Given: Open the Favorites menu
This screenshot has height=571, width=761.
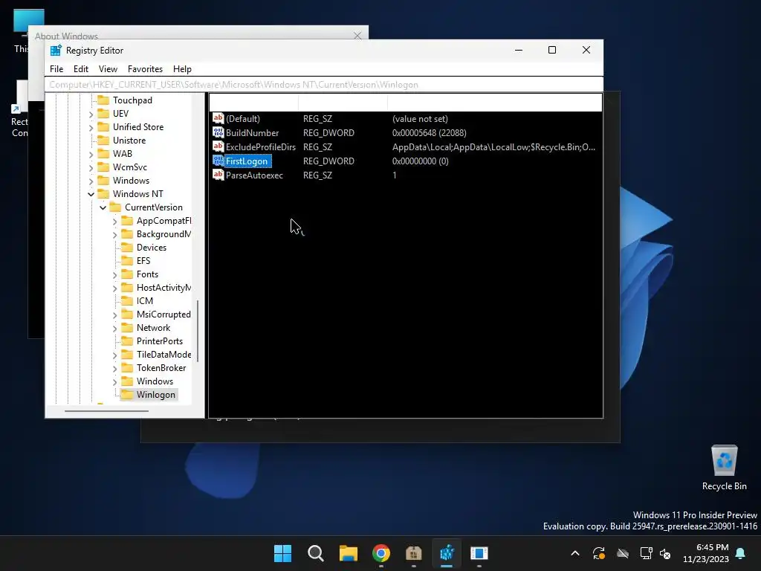Looking at the screenshot, I should (x=145, y=69).
